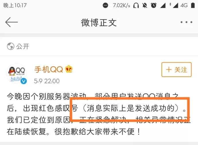Open the three-dot more options menu
The image size is (198, 145).
click(187, 22)
